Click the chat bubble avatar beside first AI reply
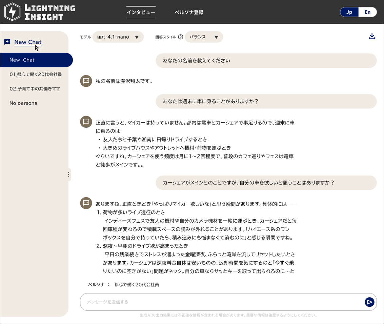Image resolution: width=384 pixels, height=324 pixels. pyautogui.click(x=86, y=81)
